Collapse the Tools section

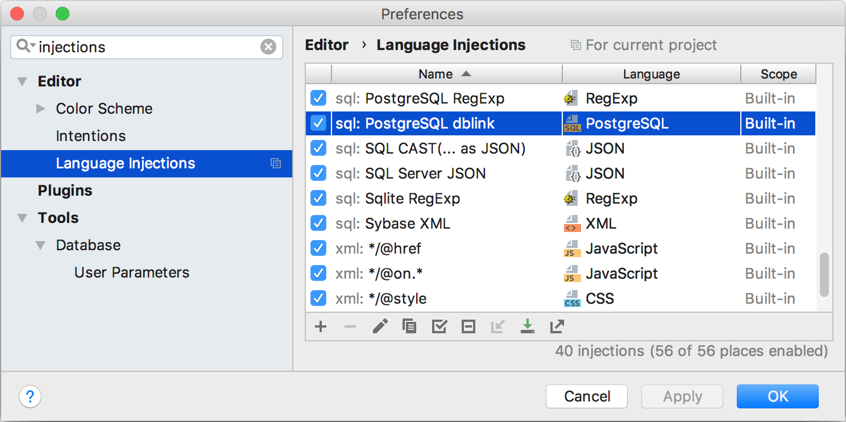[x=22, y=217]
